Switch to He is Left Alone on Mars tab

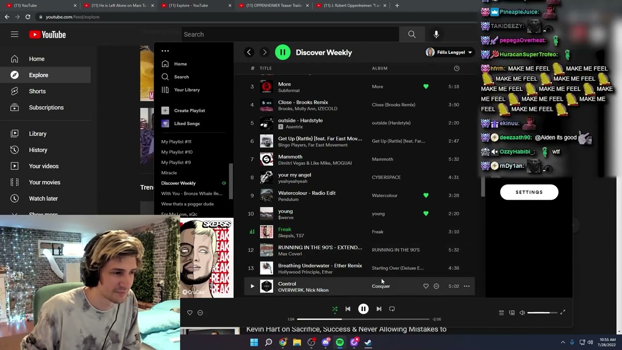(119, 5)
